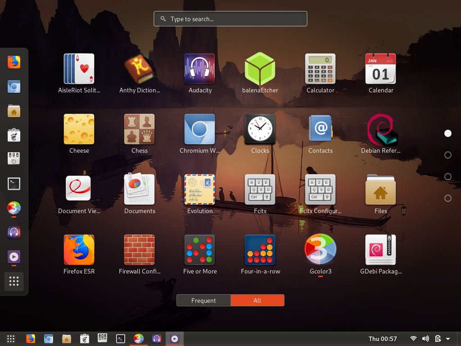This screenshot has width=461, height=346.
Task: Toggle Show Applications grid in left dock
Action: tap(14, 281)
